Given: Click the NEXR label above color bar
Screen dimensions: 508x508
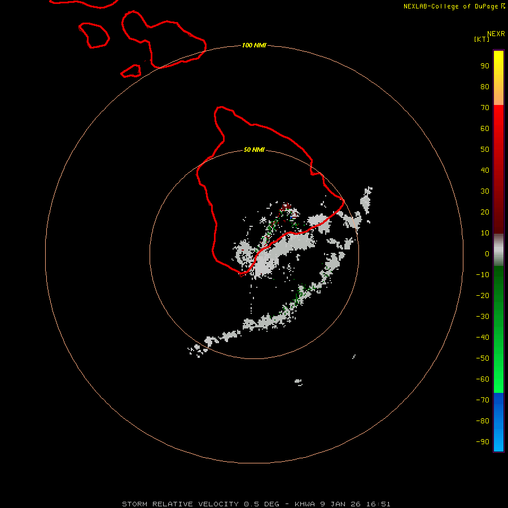Looking at the screenshot, I should tap(496, 33).
